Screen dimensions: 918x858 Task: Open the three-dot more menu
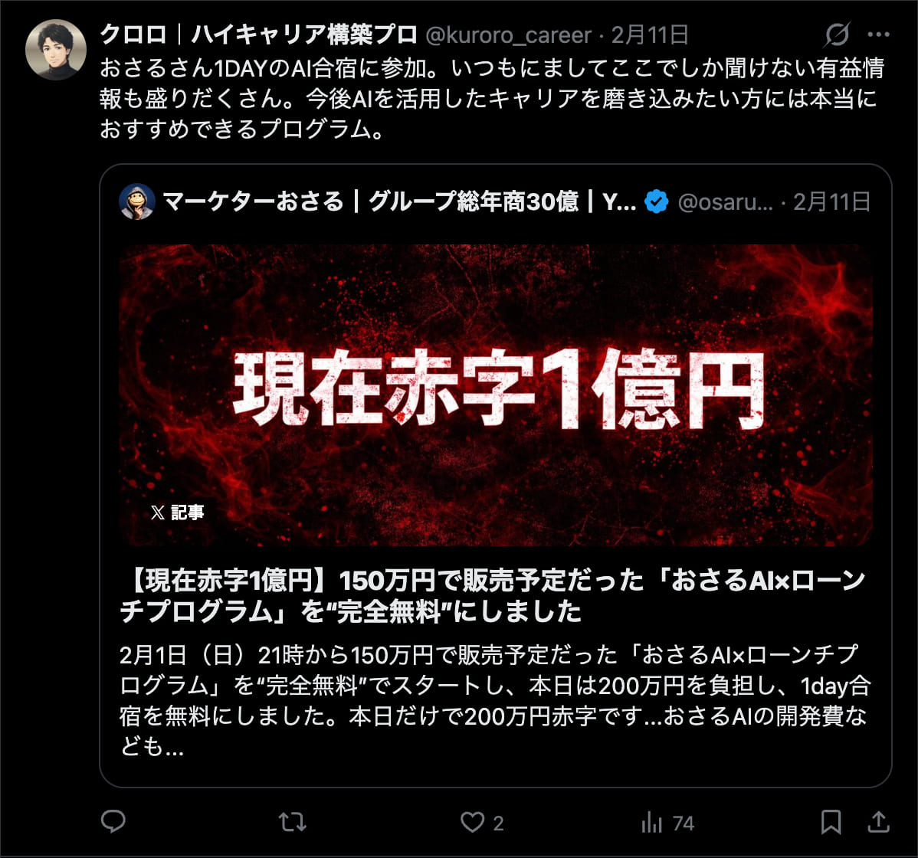879,34
